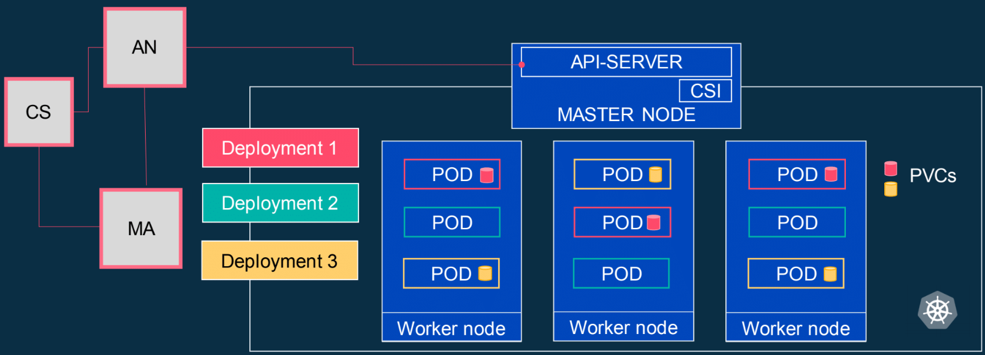Screen dimensions: 985x355
Task: Click the middle 'Worker node' label
Action: point(623,327)
